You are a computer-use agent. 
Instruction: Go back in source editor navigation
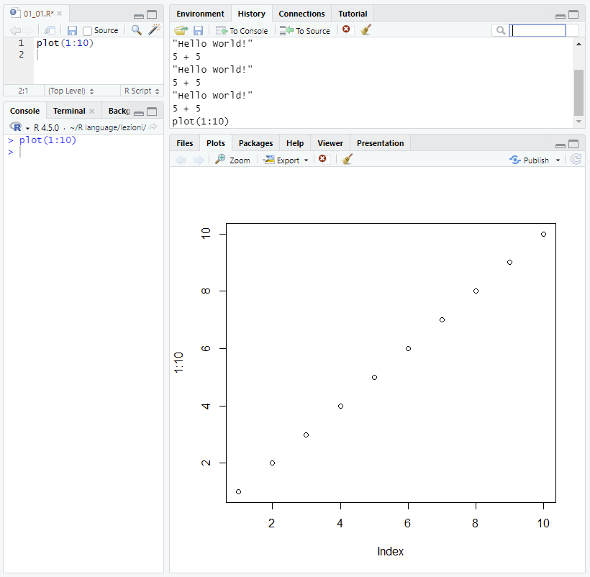[15, 30]
